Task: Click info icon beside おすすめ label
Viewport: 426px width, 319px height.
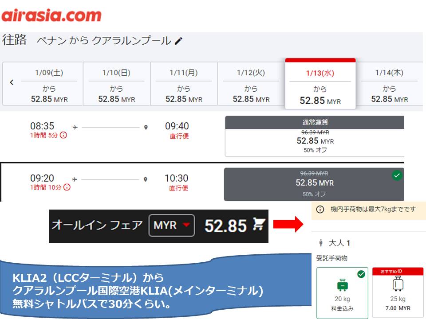Action: [x=400, y=271]
